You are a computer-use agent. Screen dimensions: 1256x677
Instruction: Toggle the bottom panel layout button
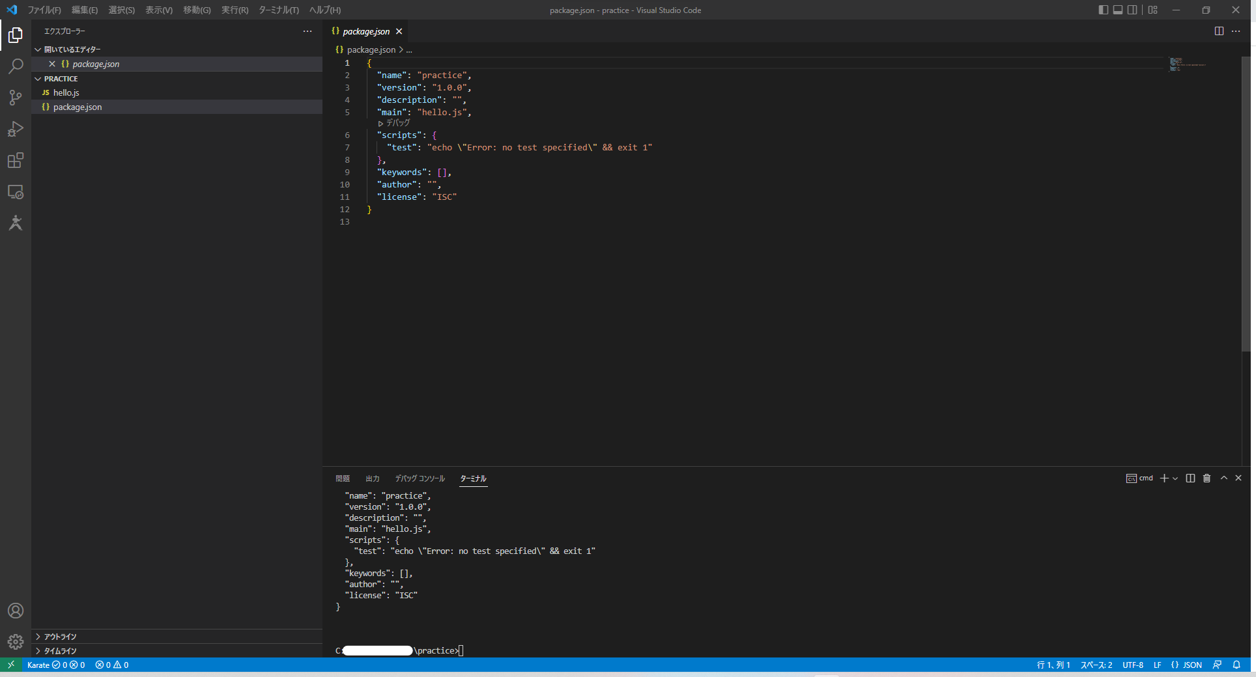(x=1118, y=10)
